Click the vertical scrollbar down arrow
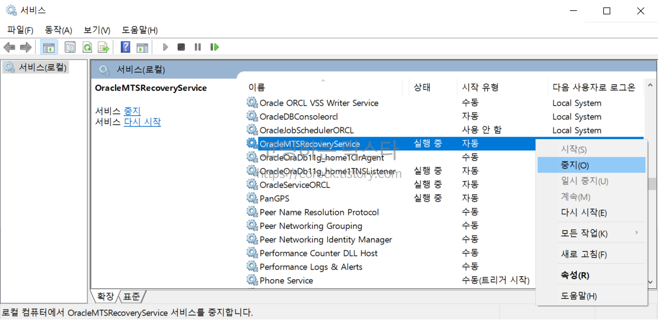Image resolution: width=658 pixels, height=320 pixels. (652, 282)
